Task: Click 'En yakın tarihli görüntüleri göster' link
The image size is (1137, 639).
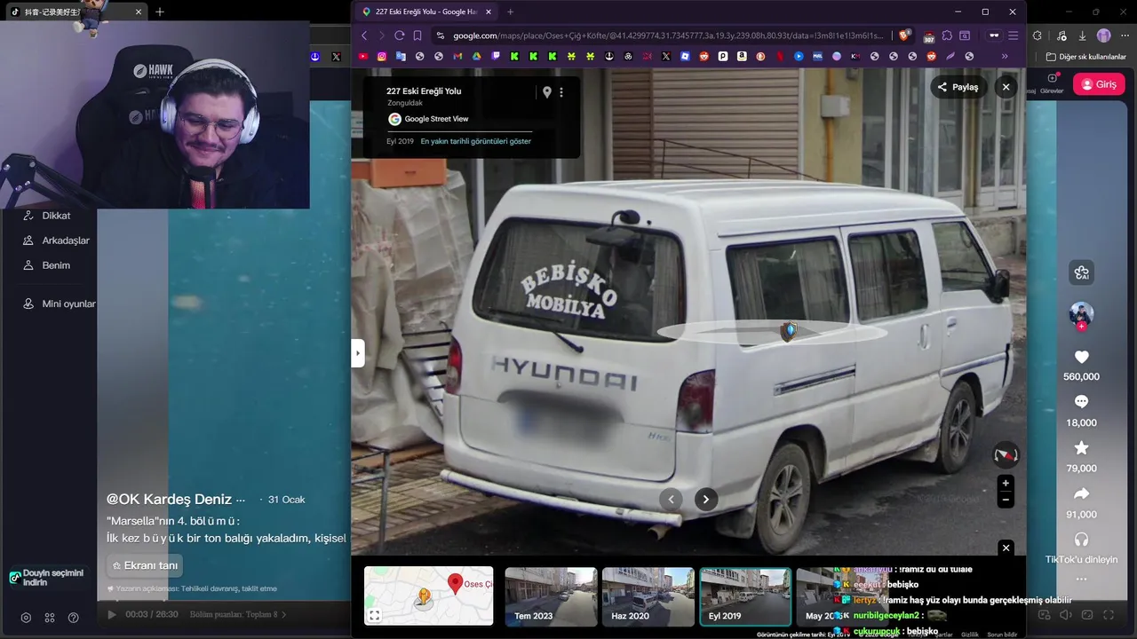Action: click(x=475, y=141)
